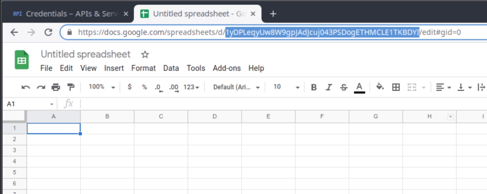Toggle italic formatting
The height and width of the screenshot is (194, 487).
pyautogui.click(x=329, y=87)
